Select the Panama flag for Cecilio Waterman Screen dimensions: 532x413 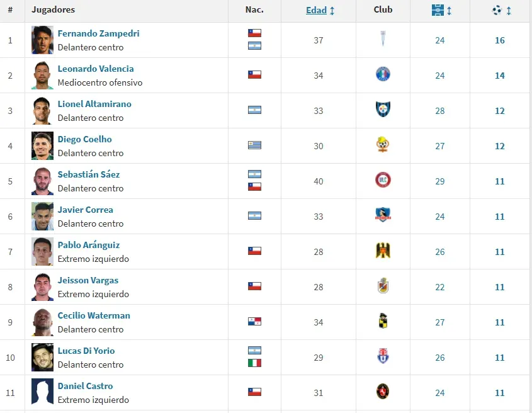(254, 322)
